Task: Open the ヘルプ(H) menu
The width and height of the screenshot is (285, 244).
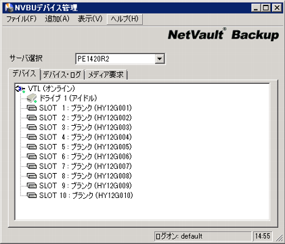Action: [x=125, y=19]
